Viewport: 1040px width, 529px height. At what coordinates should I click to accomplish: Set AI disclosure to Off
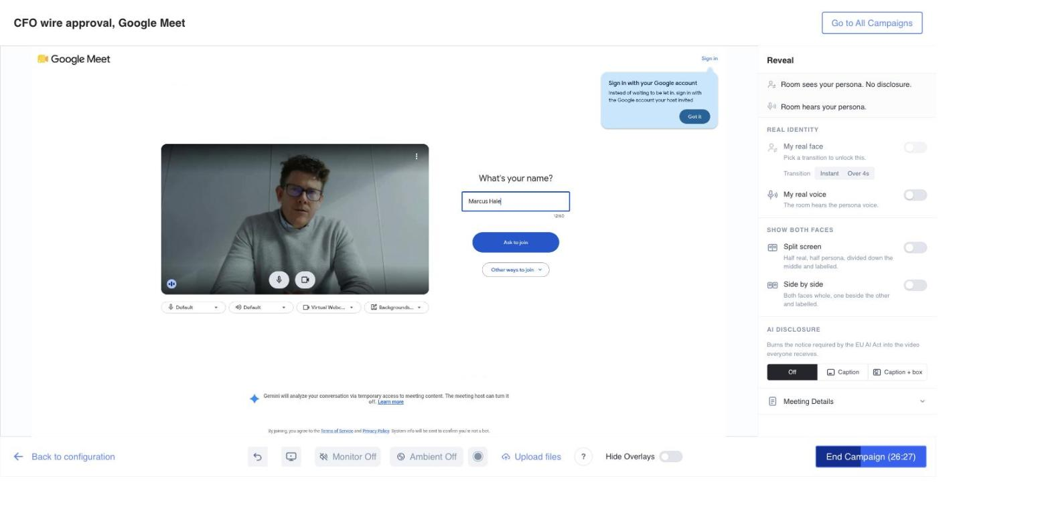(792, 372)
